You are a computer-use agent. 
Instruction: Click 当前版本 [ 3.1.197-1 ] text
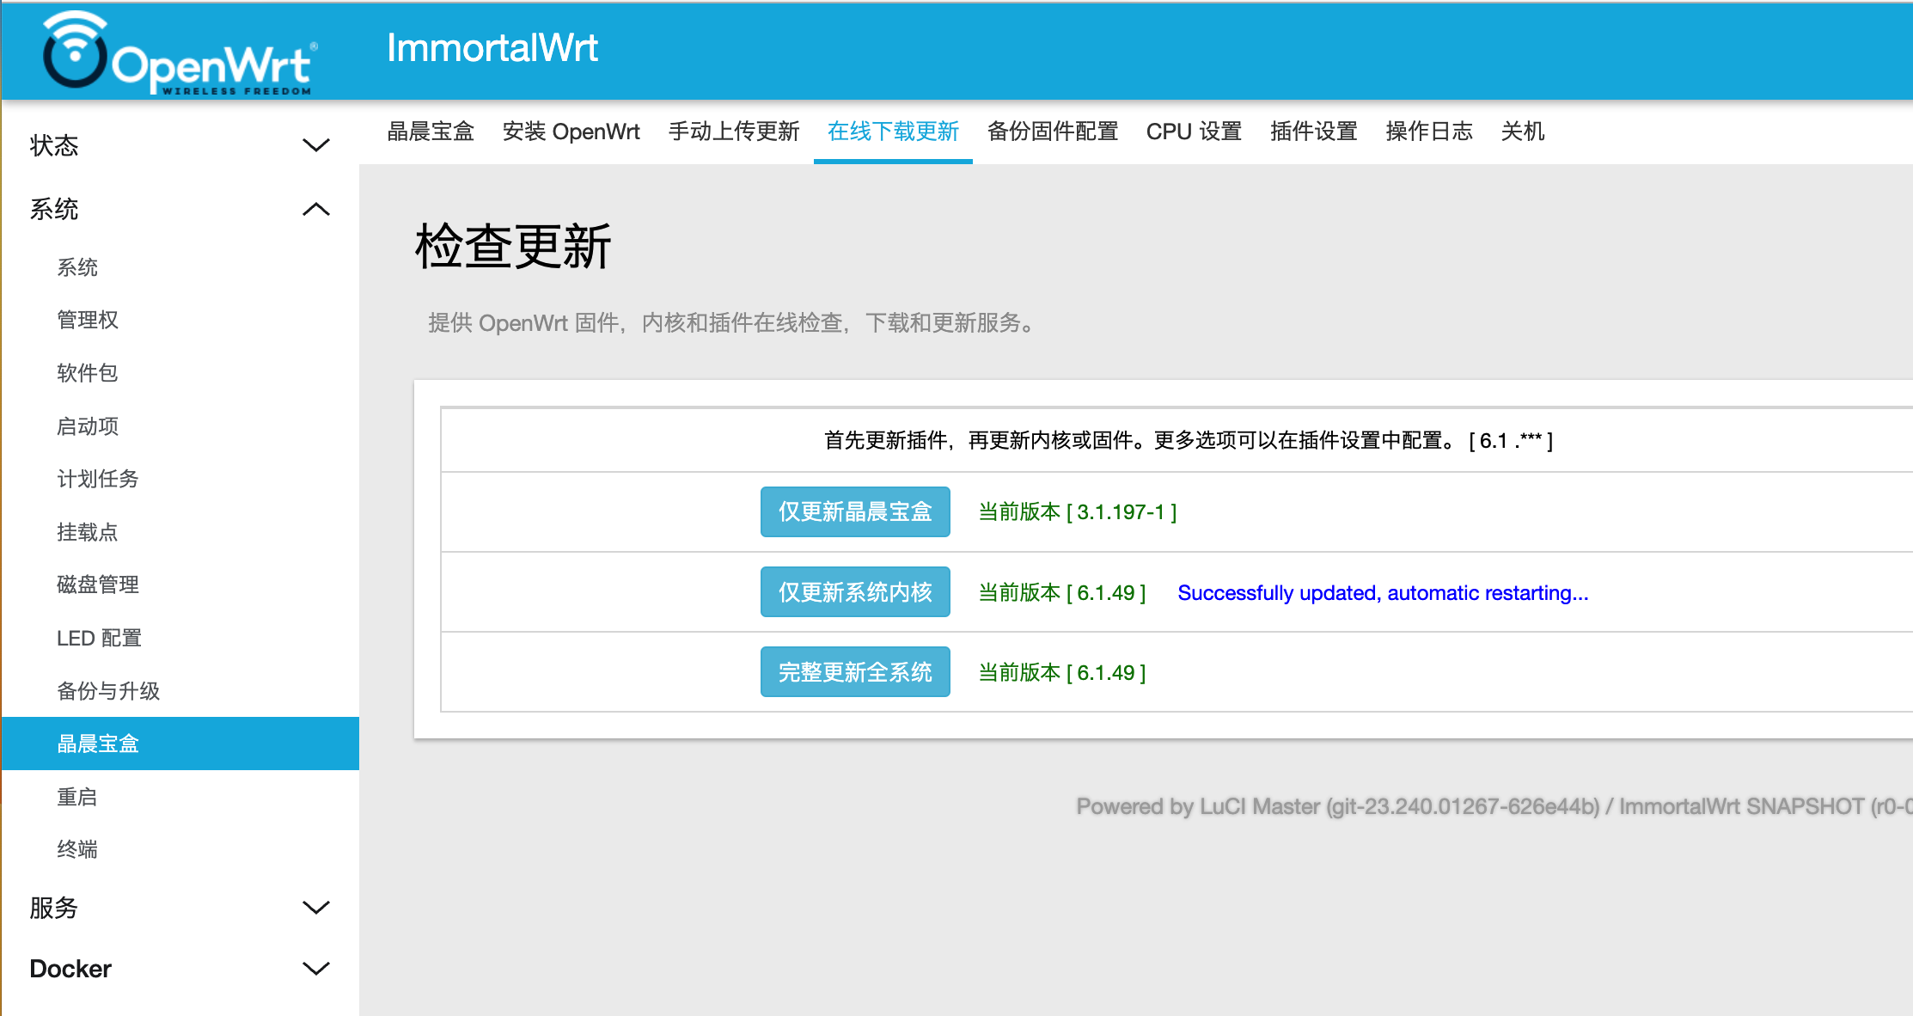(x=1078, y=512)
